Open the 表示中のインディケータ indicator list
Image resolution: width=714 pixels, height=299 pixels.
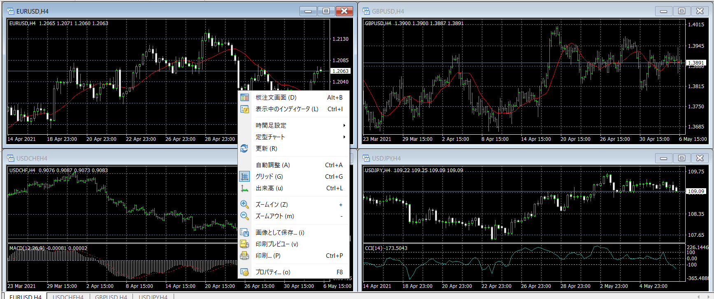286,109
